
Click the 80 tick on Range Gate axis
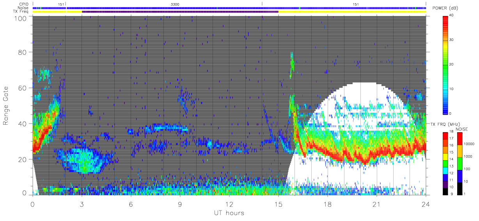pos(22,52)
